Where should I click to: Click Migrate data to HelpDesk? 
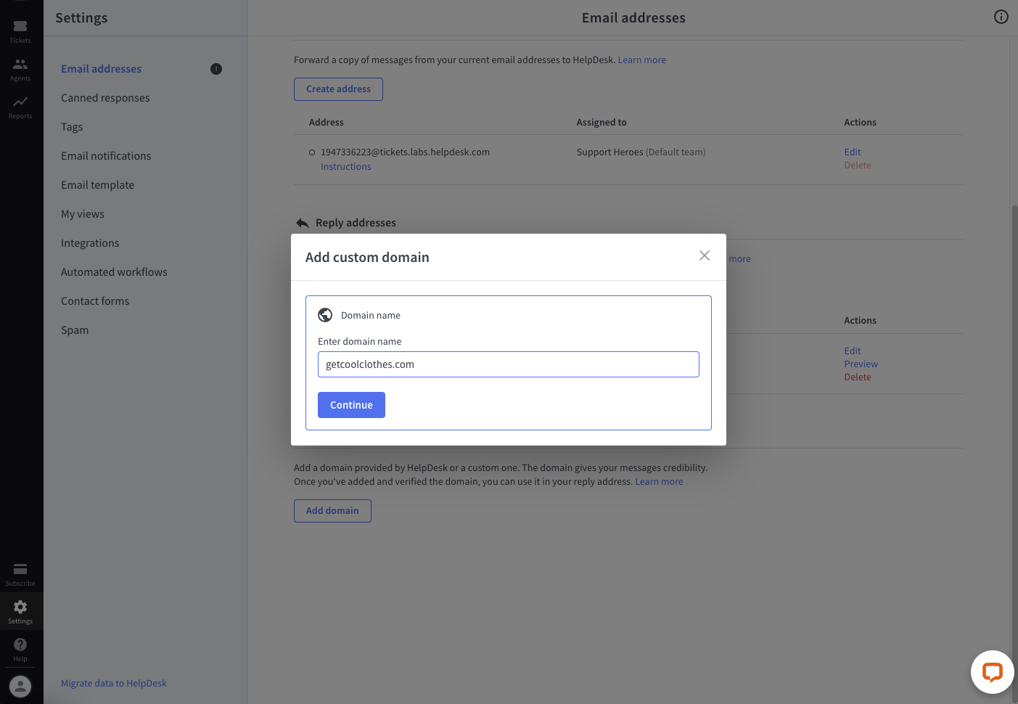(x=114, y=683)
